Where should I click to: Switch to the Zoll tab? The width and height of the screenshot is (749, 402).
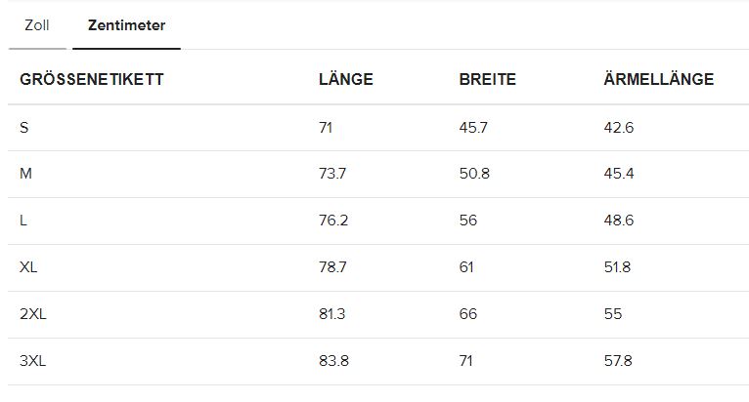tap(37, 25)
